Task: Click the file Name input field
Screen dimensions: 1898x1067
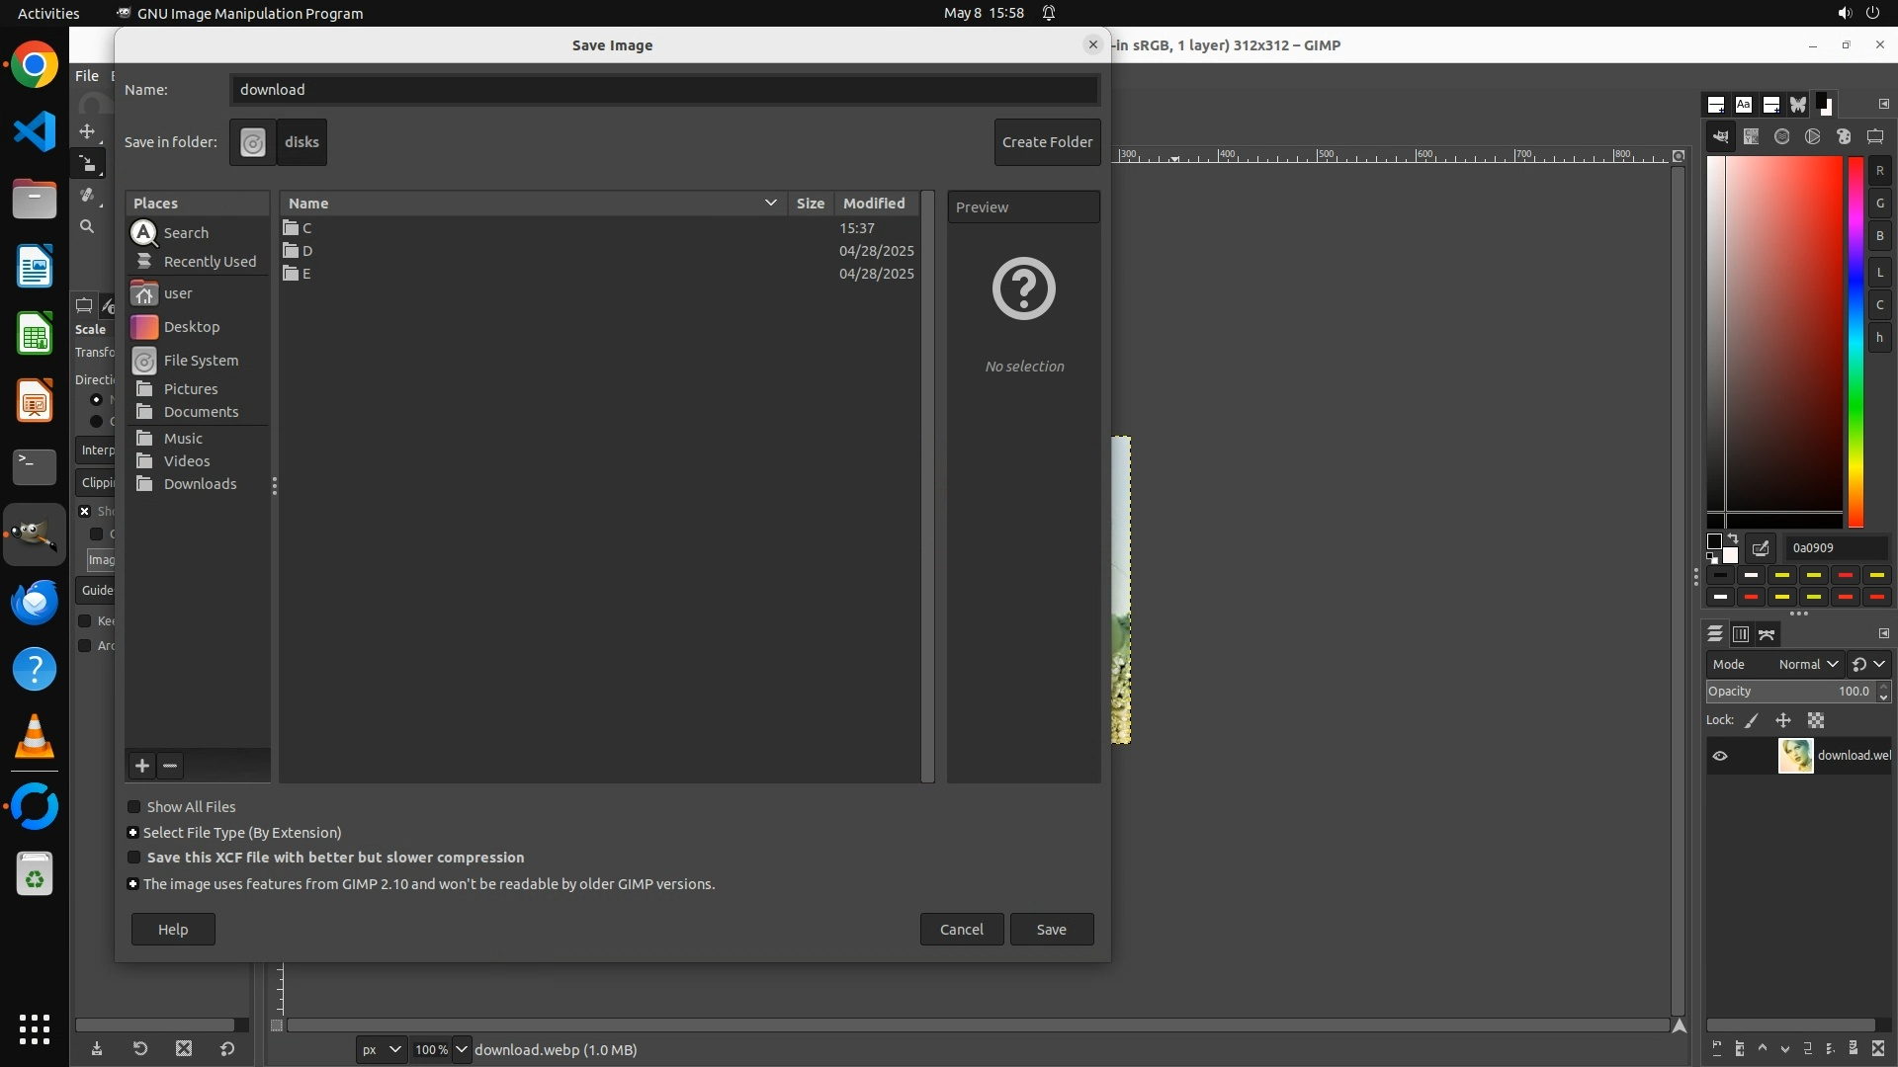Action: click(664, 90)
